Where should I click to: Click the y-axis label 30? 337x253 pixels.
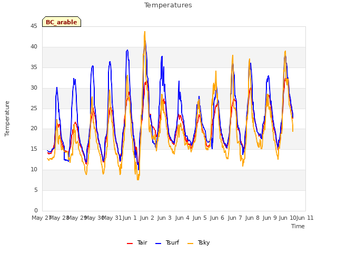34,88
